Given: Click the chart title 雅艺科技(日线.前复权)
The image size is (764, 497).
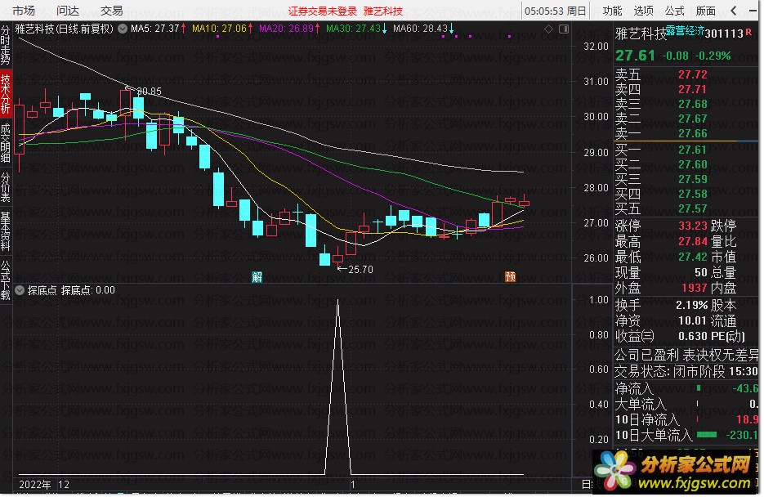Looking at the screenshot, I should pyautogui.click(x=65, y=29).
